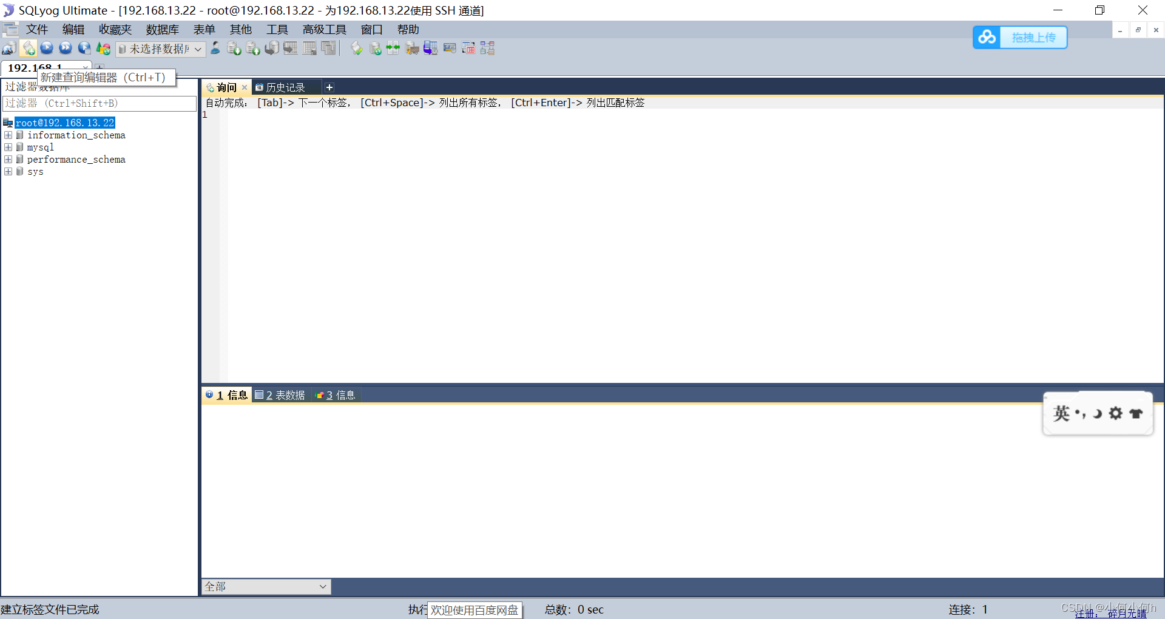Open a New Query Editor via toolbar icon
Viewport: 1165px width, 619px height.
(28, 48)
